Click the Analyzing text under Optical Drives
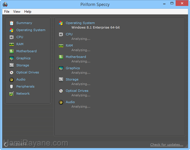190x150 pixels. (81, 95)
